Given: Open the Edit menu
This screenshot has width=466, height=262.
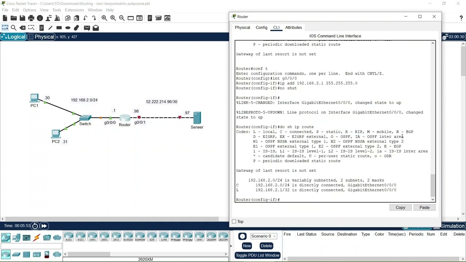Looking at the screenshot, I should 15,10.
